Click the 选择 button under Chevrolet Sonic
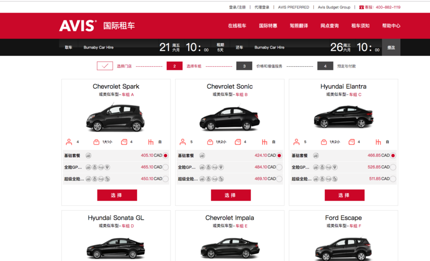 230,195
